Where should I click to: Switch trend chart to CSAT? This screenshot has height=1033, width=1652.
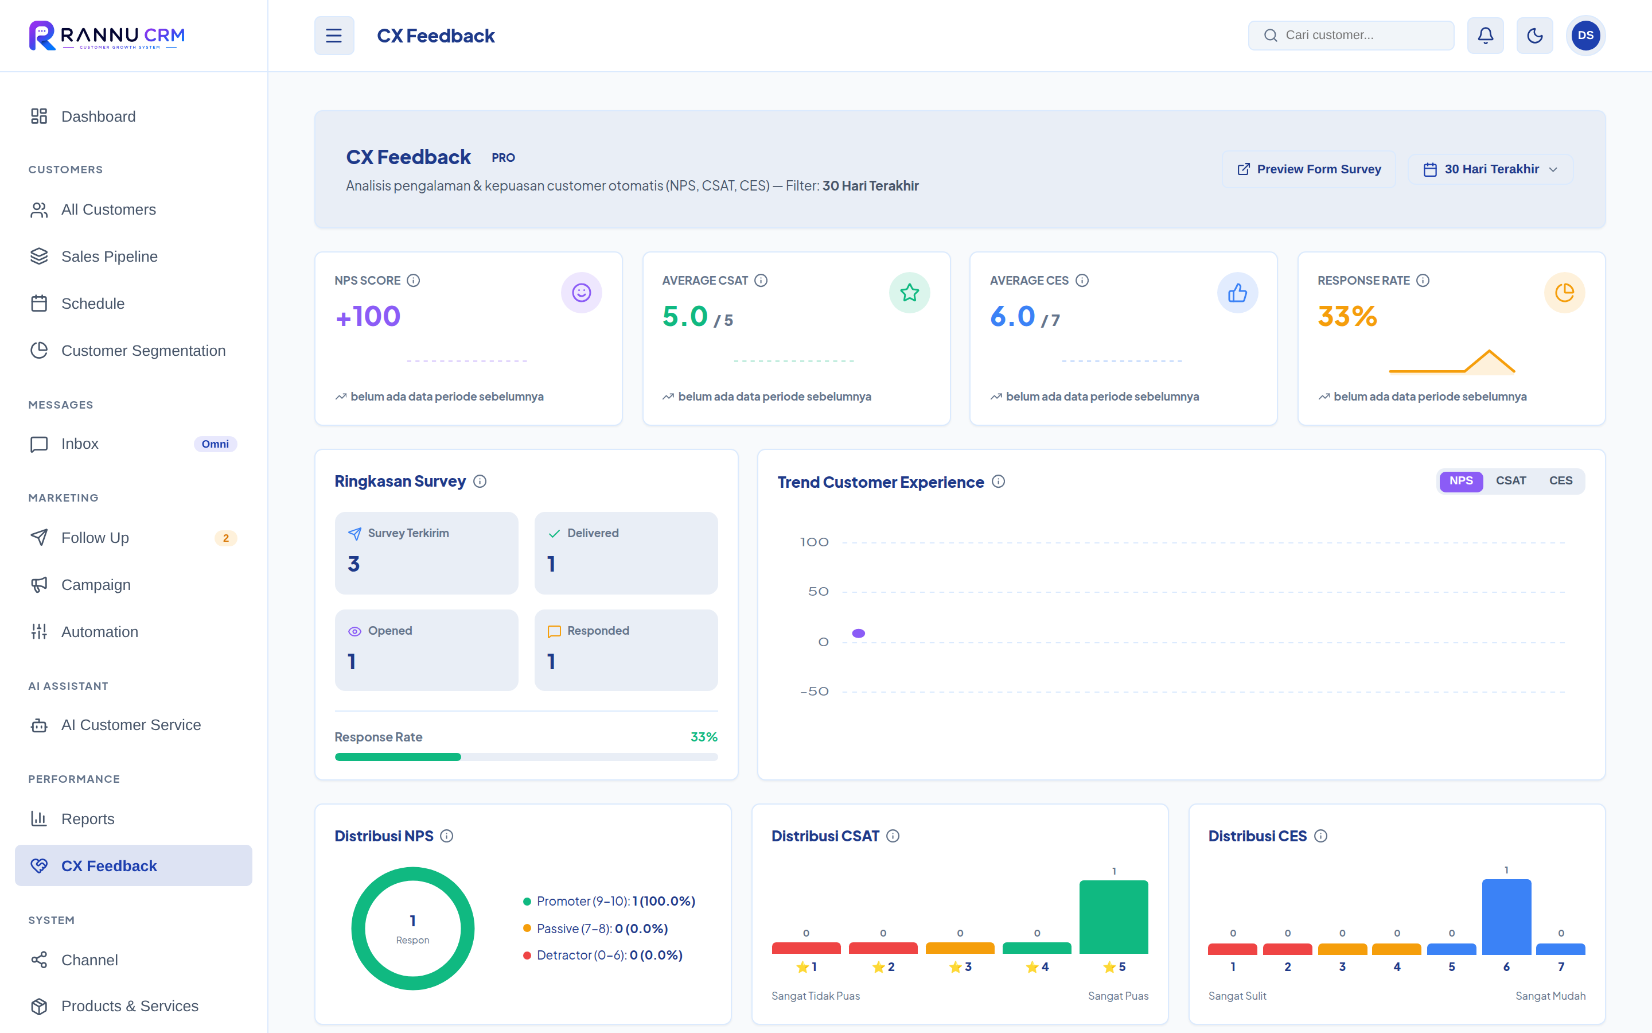(x=1511, y=481)
